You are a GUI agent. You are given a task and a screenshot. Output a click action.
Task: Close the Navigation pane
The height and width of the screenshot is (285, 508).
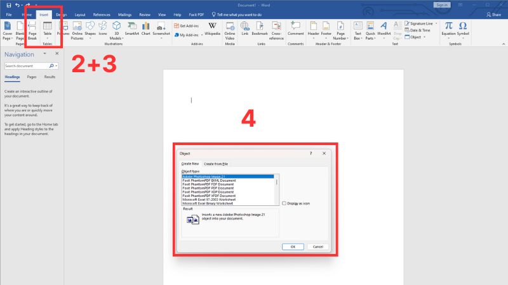[57, 54]
